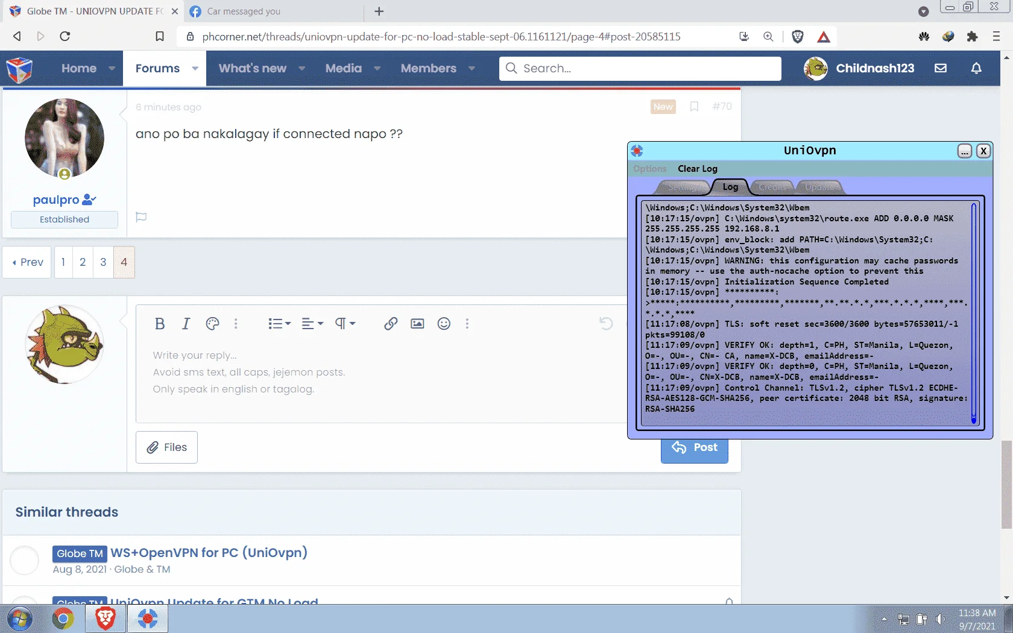Report paulpro's post with flag icon
Image resolution: width=1013 pixels, height=633 pixels.
141,217
